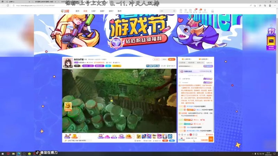Switch to the first ranking tab in chat sidebar
Screen dimensions: 278x156
click(182, 63)
